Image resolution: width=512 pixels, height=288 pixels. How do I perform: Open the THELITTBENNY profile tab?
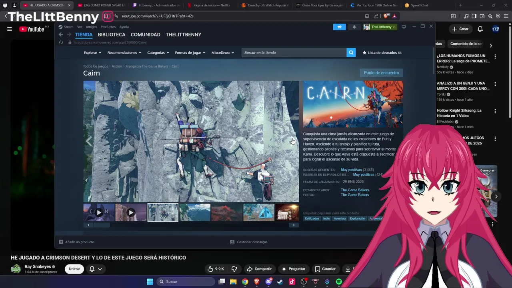click(x=184, y=34)
